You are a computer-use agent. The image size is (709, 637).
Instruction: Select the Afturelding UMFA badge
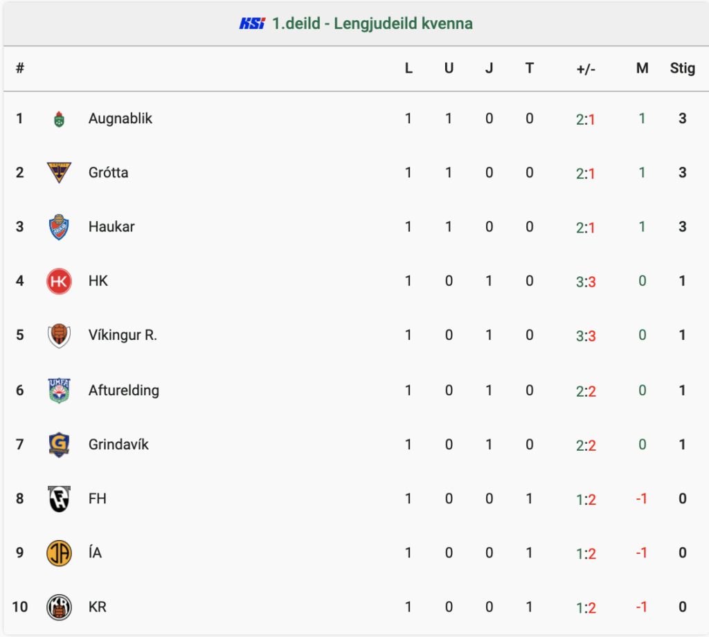click(60, 391)
